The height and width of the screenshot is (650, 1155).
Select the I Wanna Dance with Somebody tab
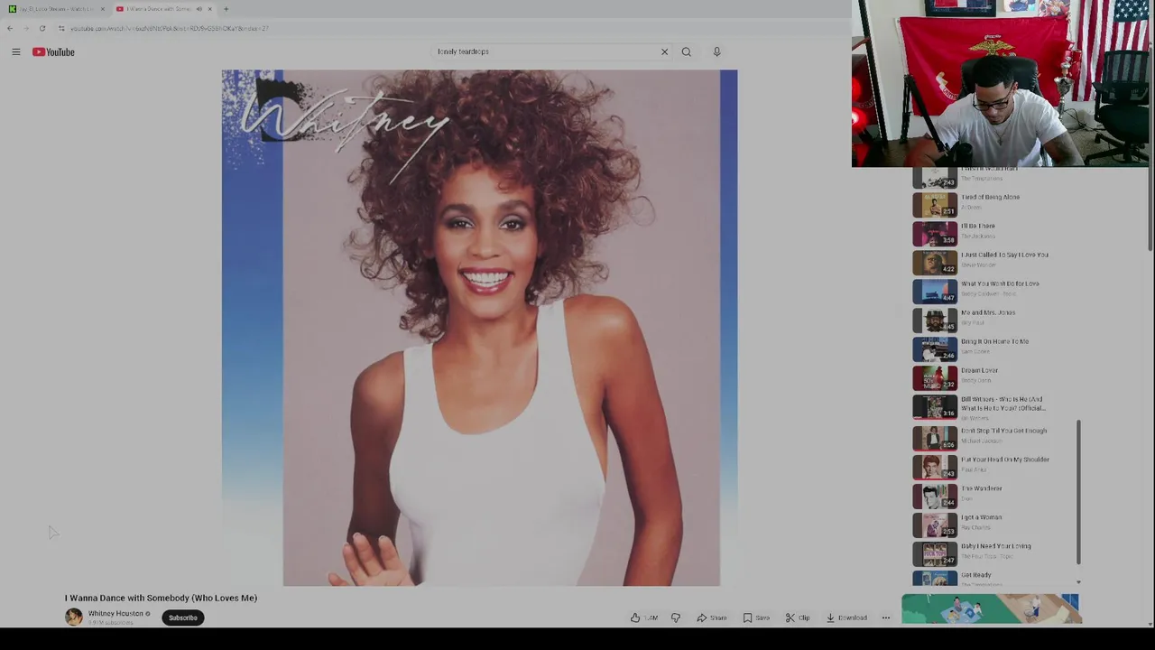[162, 9]
